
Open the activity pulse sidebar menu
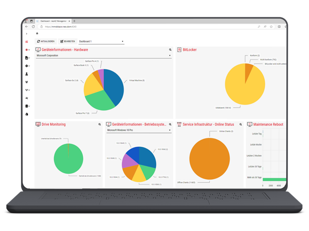27,90
